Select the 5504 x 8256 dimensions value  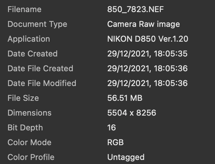[x=132, y=113]
